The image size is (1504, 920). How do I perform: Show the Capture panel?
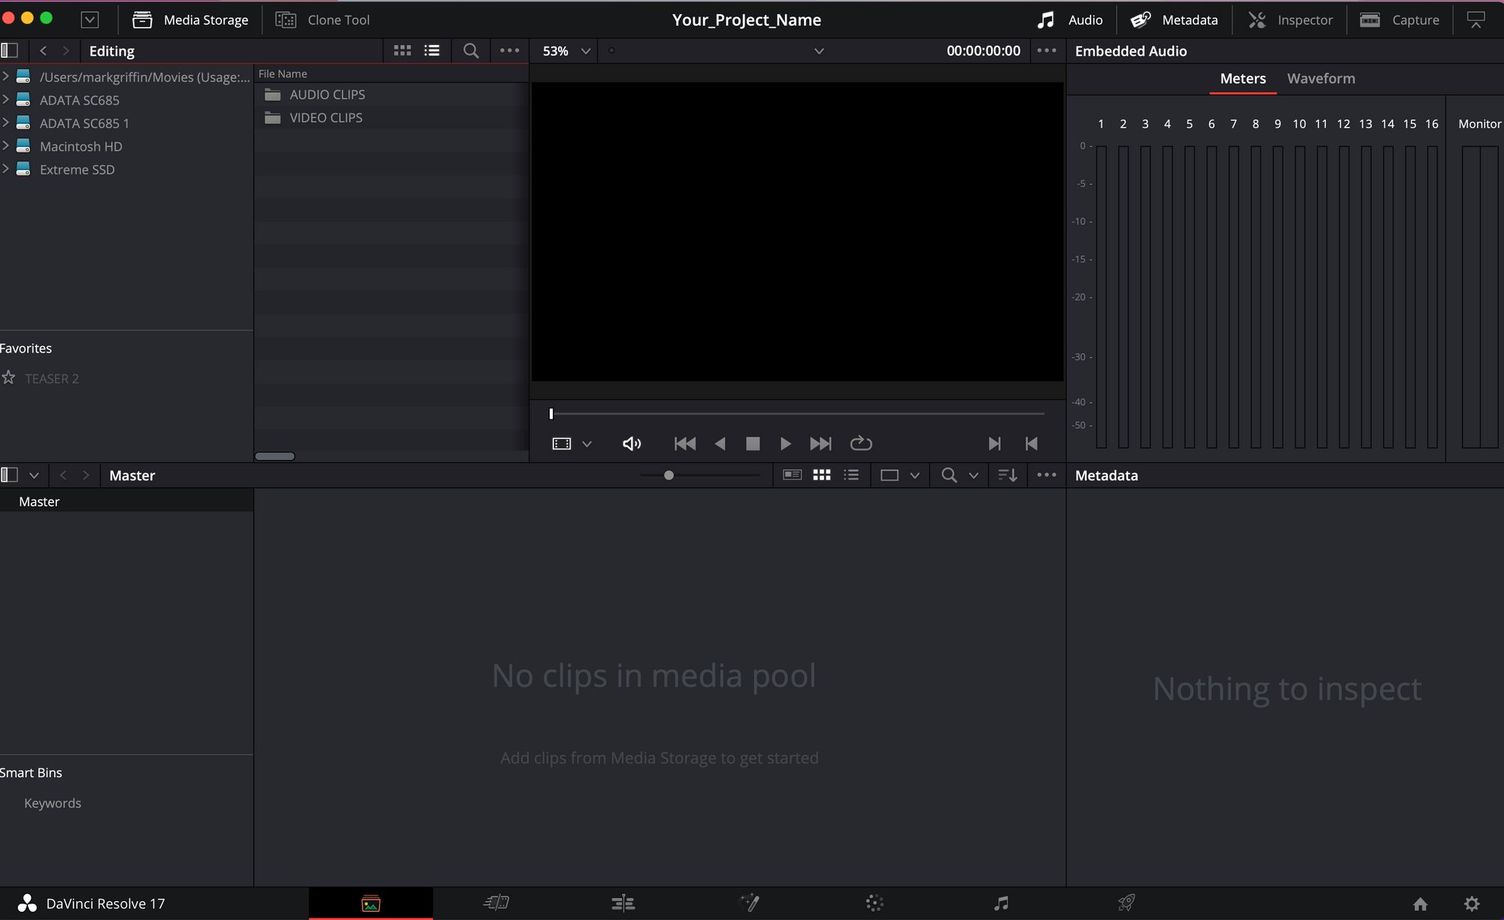coord(1399,20)
